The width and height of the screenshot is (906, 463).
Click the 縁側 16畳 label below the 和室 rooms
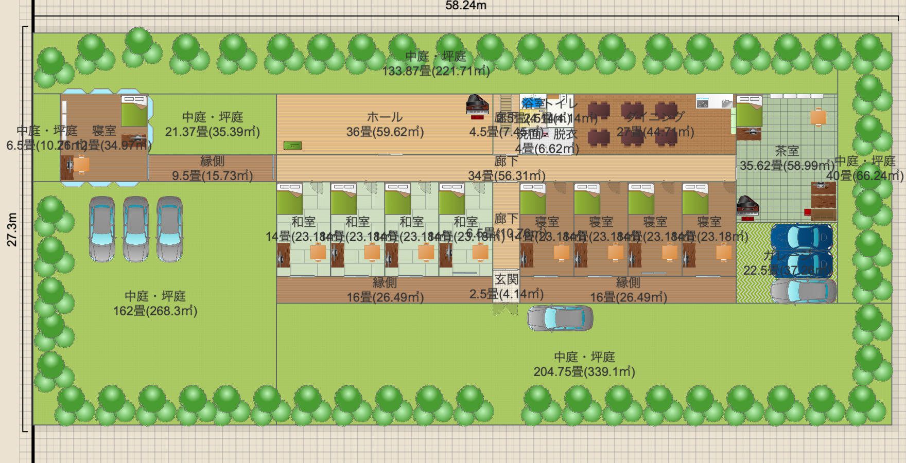click(x=385, y=290)
